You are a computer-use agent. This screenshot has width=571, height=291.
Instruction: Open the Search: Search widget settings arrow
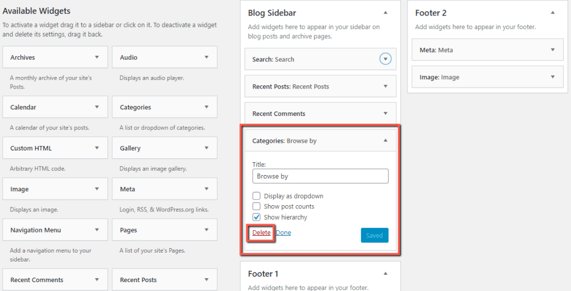[x=385, y=59]
